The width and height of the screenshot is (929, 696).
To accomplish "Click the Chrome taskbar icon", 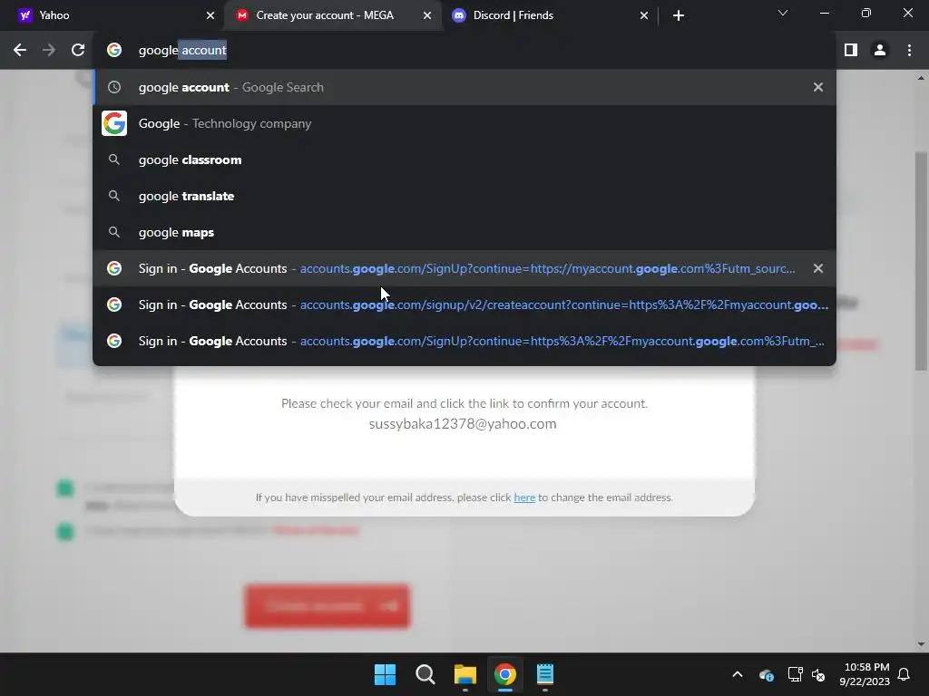I will click(505, 674).
